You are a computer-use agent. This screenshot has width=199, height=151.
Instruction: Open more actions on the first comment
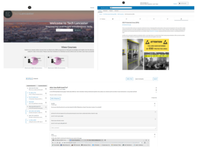[x=155, y=112]
